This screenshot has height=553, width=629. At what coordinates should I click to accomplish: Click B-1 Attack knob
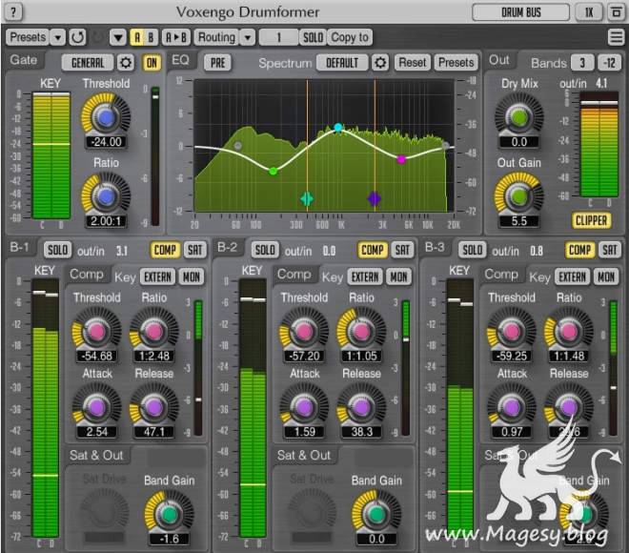(96, 407)
